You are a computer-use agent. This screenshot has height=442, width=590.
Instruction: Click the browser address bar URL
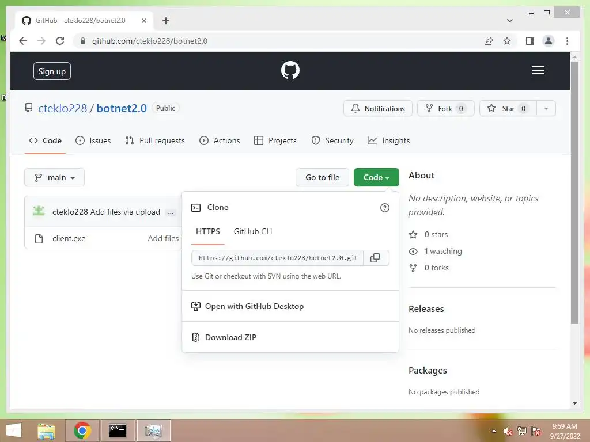click(x=149, y=41)
